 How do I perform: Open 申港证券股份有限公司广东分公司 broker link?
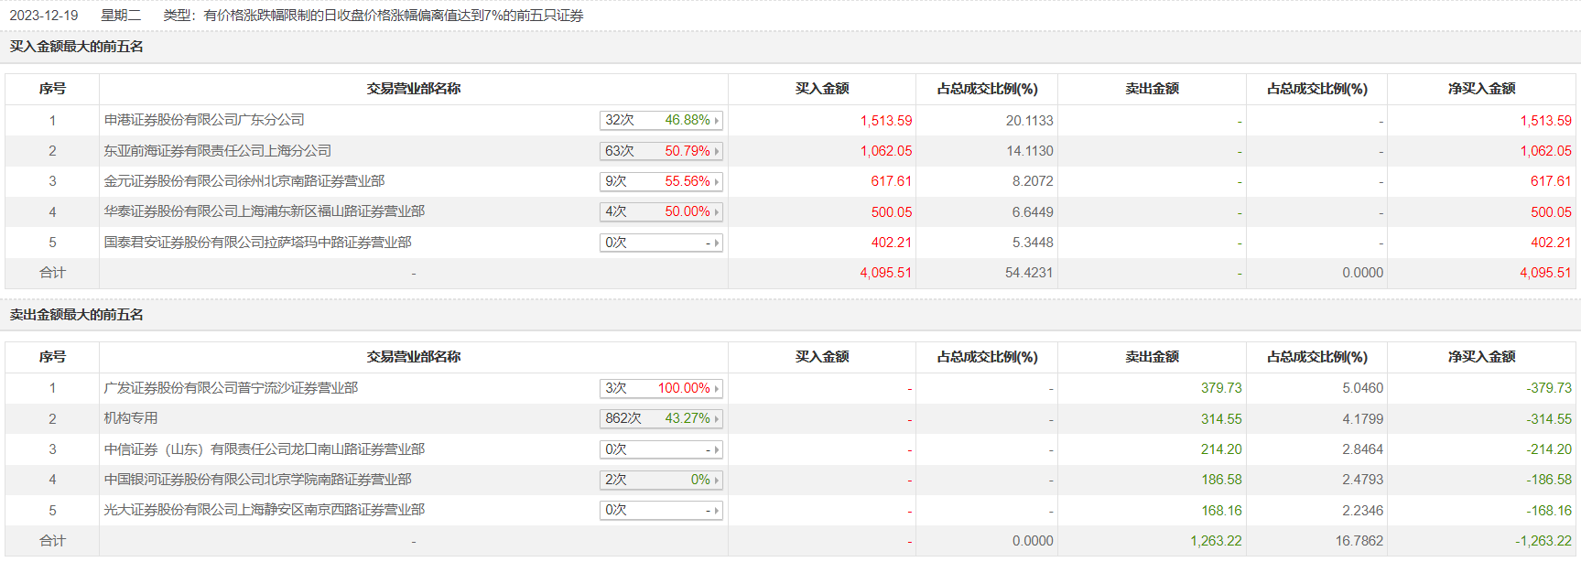pos(203,120)
